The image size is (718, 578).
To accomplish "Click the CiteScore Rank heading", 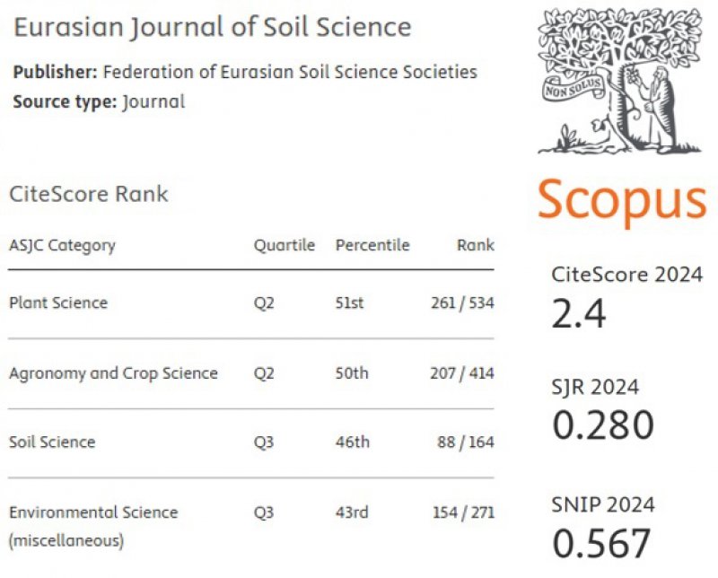I will pos(89,194).
